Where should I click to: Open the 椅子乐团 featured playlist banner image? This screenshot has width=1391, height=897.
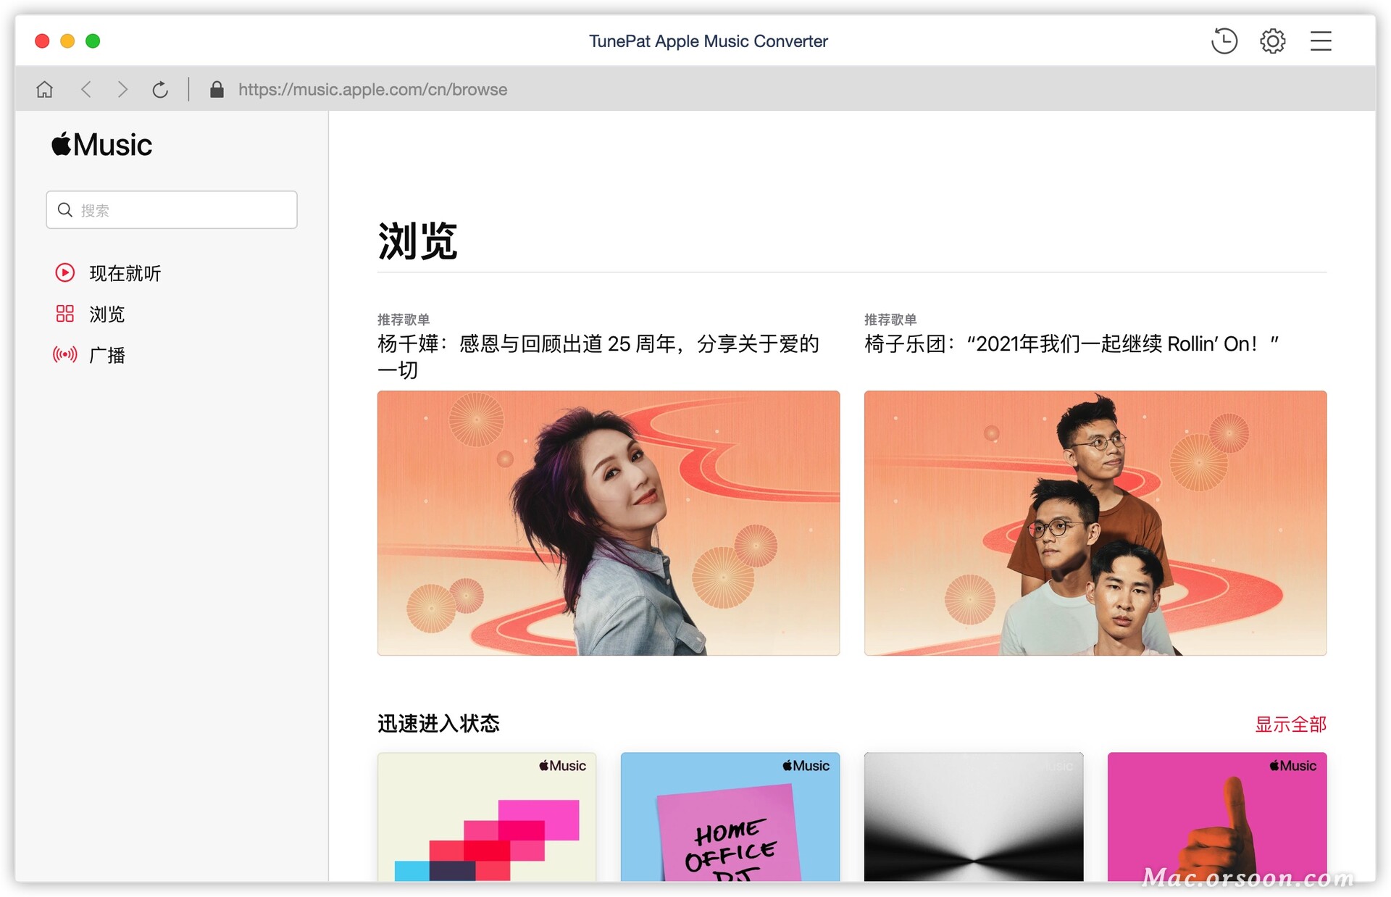tap(1095, 523)
